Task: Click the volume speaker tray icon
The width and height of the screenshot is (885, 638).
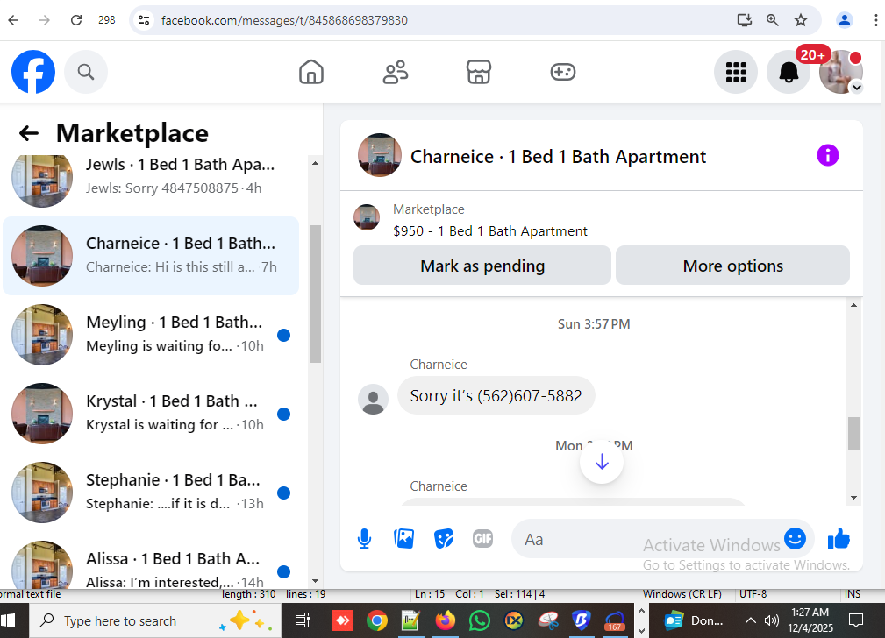Action: pyautogui.click(x=772, y=620)
